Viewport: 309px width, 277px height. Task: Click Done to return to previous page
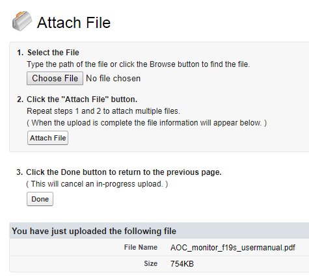[40, 199]
